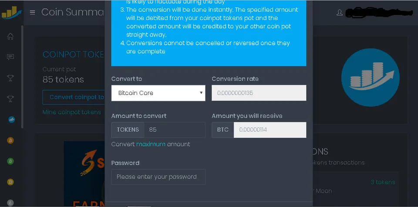Click the dropdown arrow beside Bitcoin Core
The height and width of the screenshot is (207, 418).
click(201, 93)
